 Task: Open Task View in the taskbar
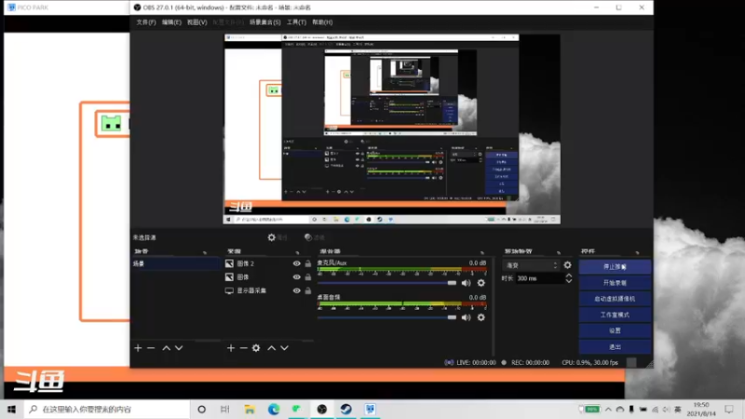pos(225,409)
